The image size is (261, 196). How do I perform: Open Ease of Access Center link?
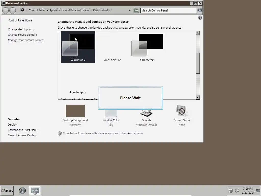pos(22,135)
